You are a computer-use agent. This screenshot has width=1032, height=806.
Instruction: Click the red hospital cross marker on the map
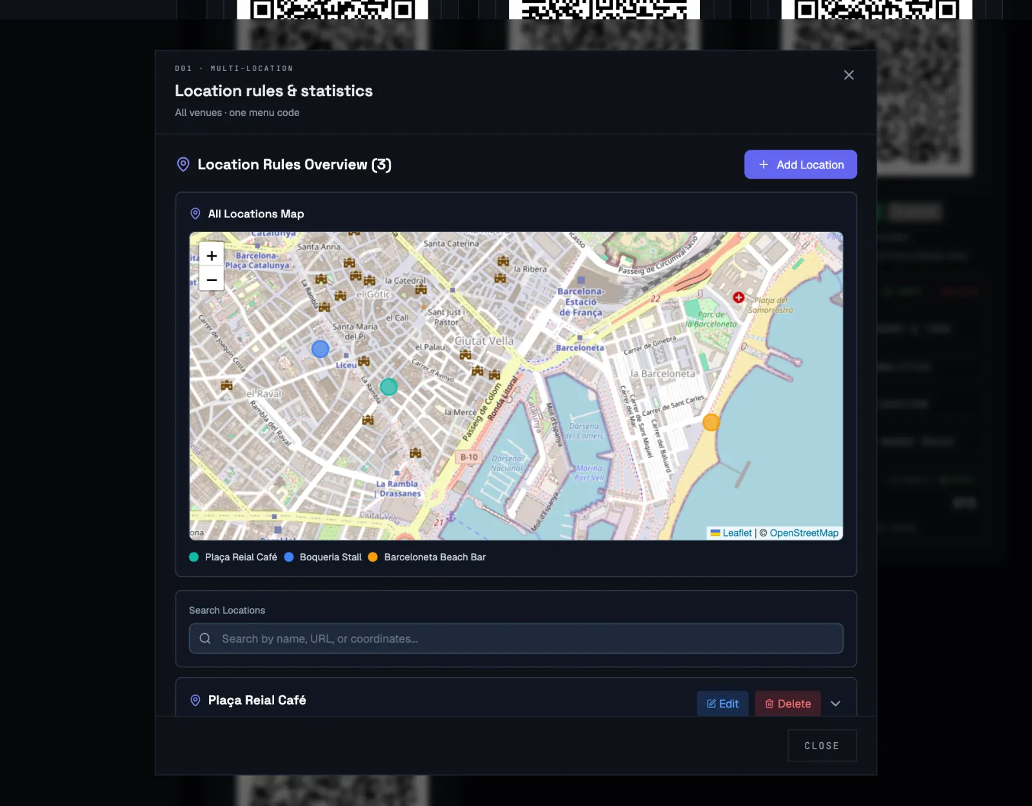pos(739,297)
